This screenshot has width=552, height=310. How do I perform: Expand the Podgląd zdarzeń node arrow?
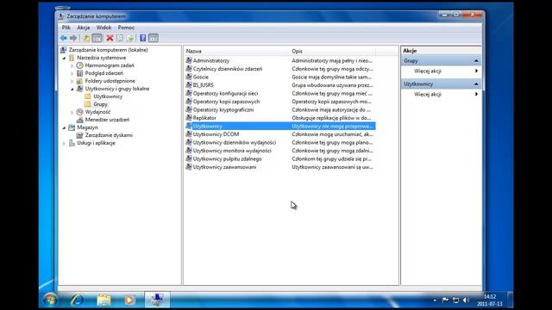coord(72,73)
